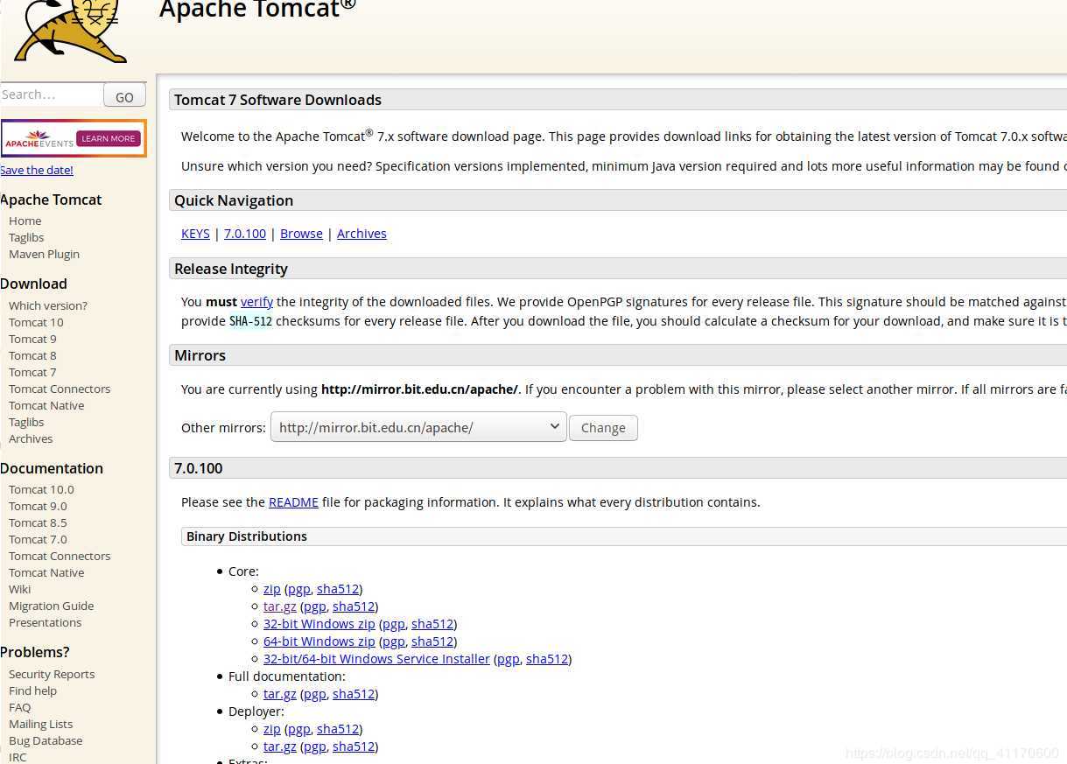Select Tomcat 10 under Download

click(36, 322)
